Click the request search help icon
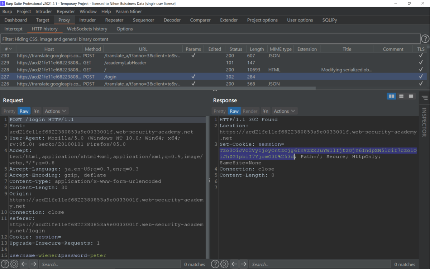Image resolution: width=430 pixels, height=269 pixels. pyautogui.click(x=5, y=264)
